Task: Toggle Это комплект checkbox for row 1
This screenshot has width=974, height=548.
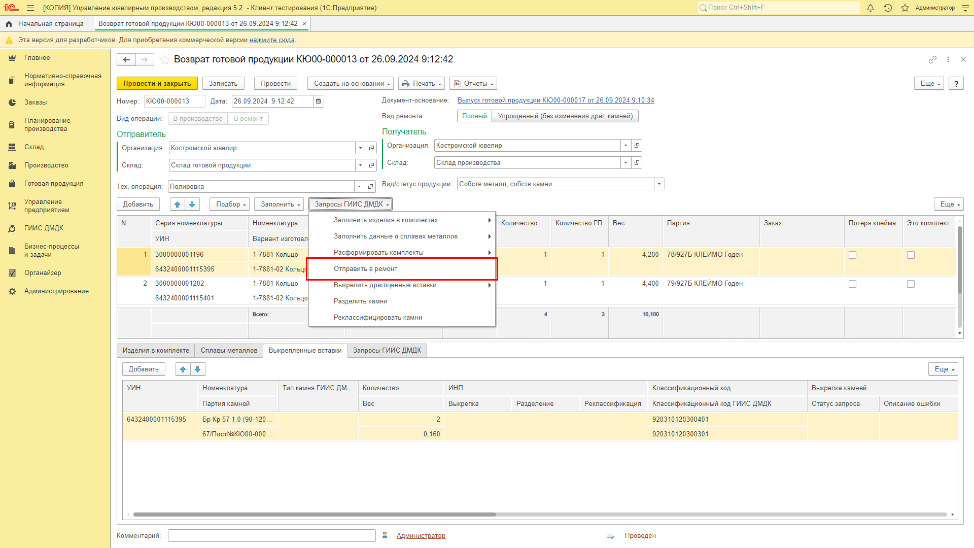Action: [911, 255]
